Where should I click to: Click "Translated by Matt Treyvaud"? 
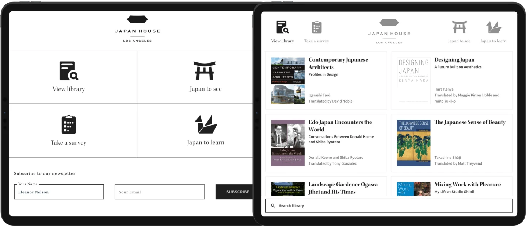tap(458, 164)
